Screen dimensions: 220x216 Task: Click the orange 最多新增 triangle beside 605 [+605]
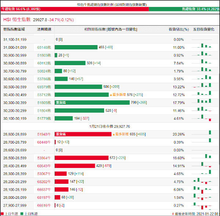[x=114, y=134]
